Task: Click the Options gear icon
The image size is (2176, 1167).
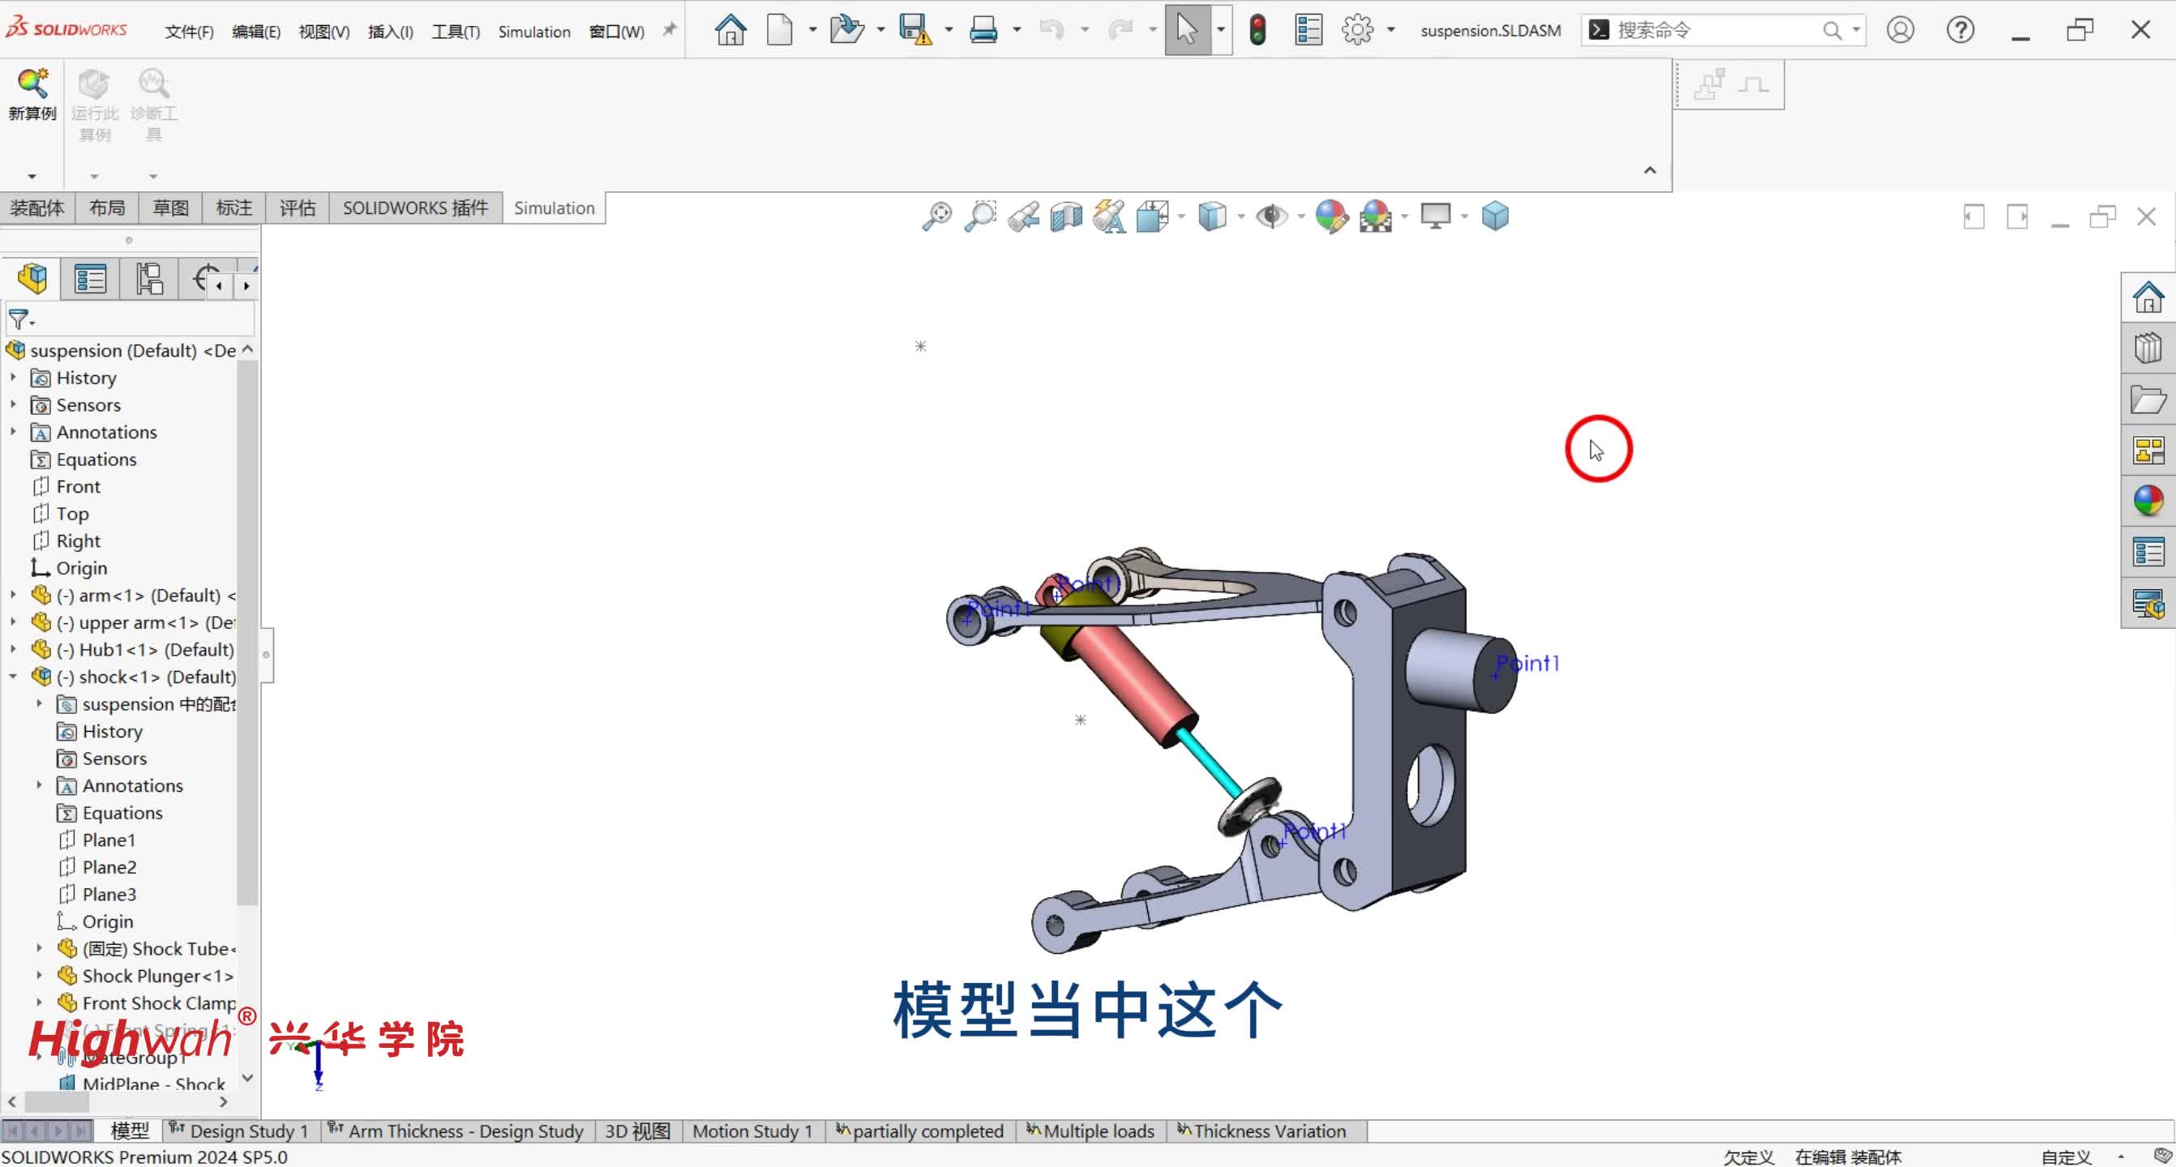Action: [1357, 31]
